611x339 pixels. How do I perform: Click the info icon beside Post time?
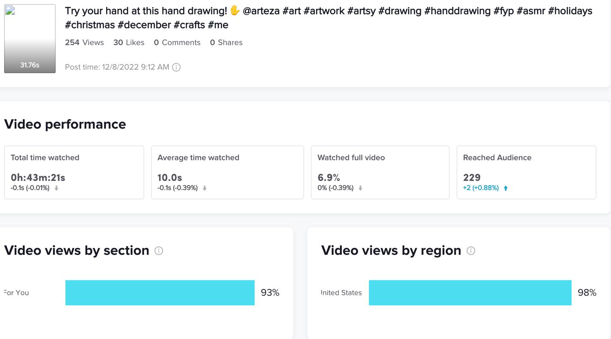[176, 67]
